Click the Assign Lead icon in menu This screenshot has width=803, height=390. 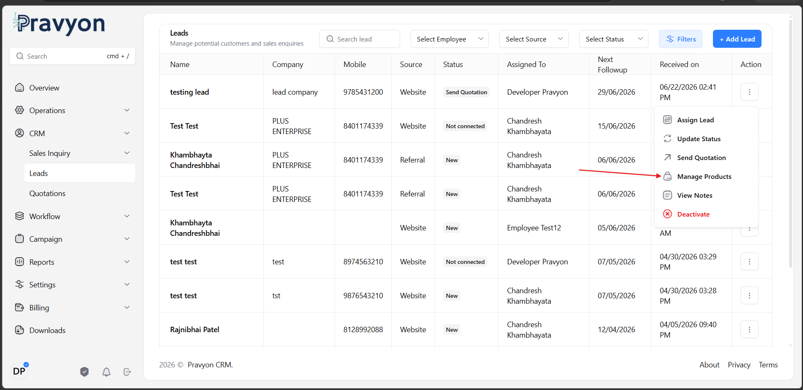(668, 120)
